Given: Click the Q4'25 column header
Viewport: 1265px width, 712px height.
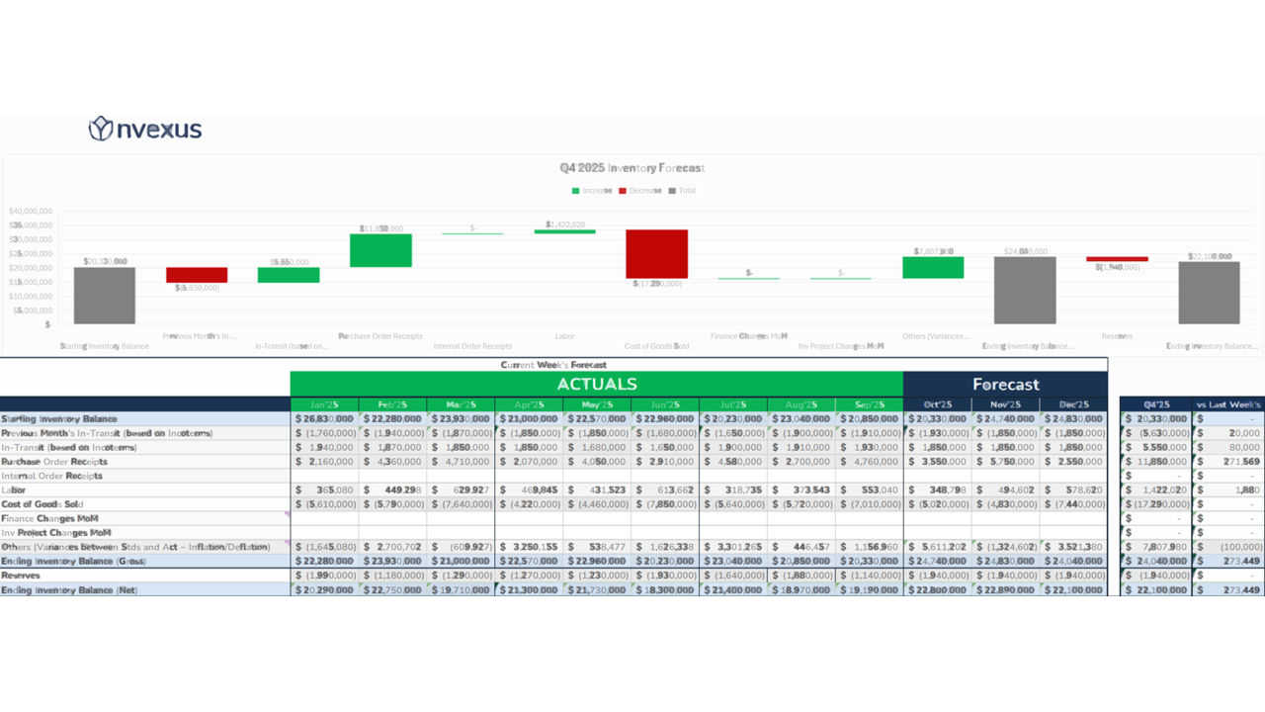Looking at the screenshot, I should click(1155, 404).
